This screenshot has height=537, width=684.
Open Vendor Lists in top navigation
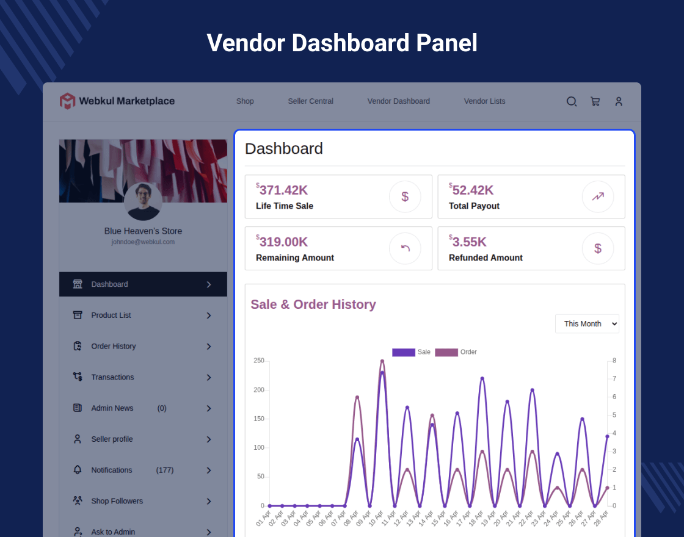click(x=485, y=101)
